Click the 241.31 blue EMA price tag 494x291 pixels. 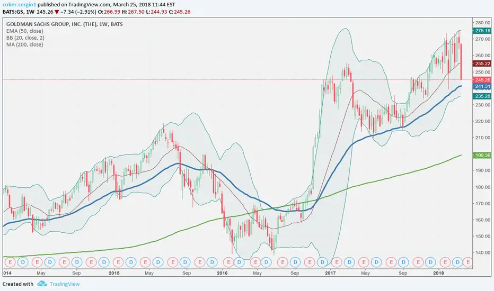[482, 86]
